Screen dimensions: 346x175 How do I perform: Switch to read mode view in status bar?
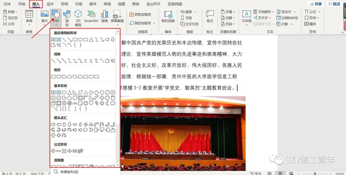pyautogui.click(x=269, y=173)
